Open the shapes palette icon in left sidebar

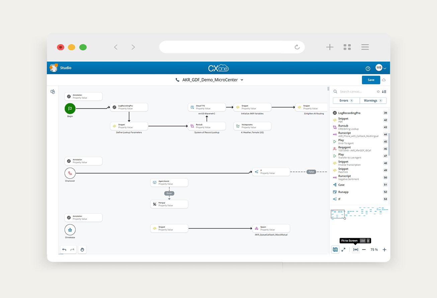(53, 92)
